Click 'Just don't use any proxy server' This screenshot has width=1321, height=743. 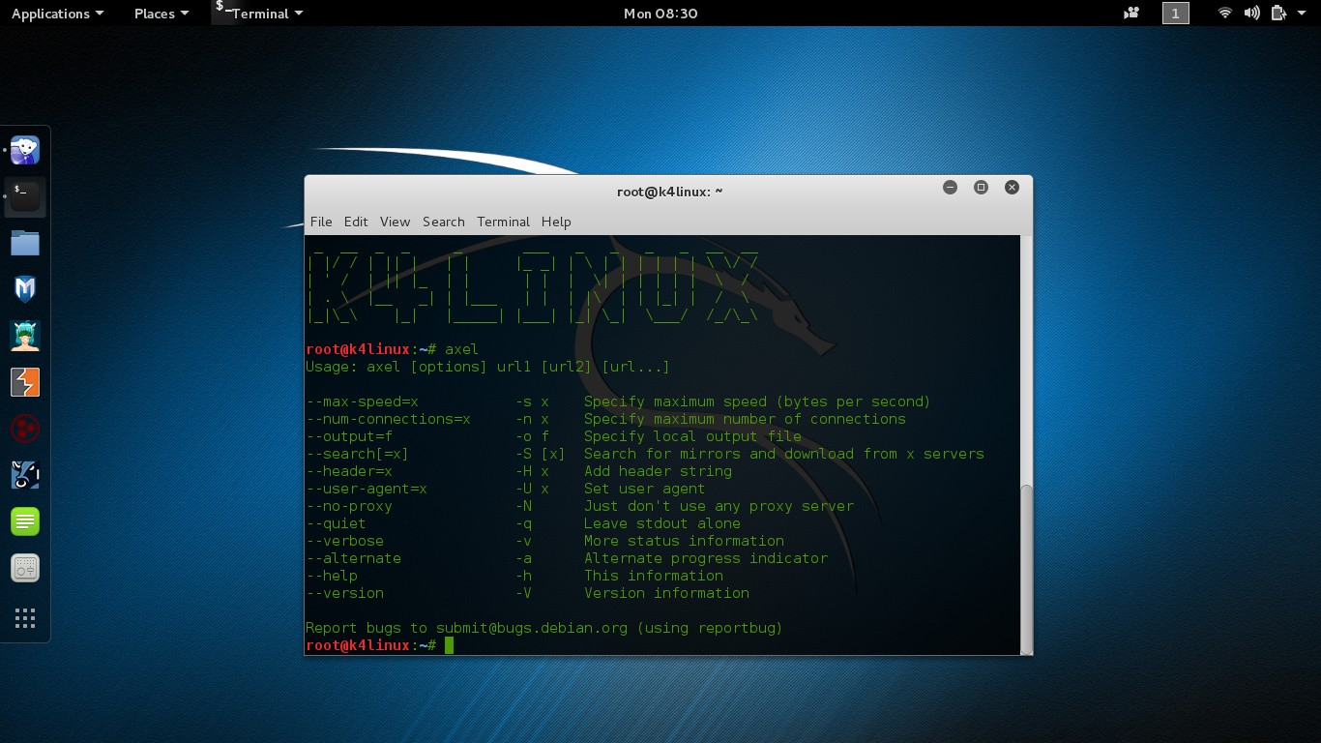[719, 506]
